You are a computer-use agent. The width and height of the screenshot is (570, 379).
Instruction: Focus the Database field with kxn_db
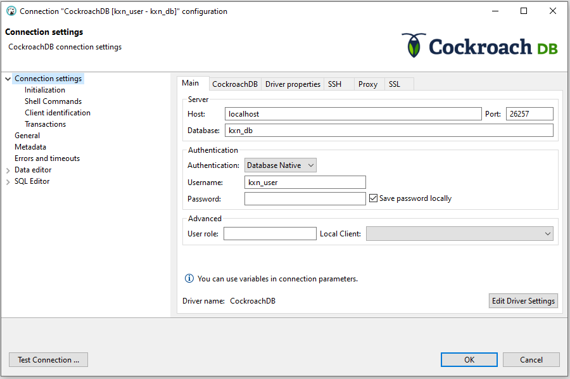pyautogui.click(x=389, y=130)
